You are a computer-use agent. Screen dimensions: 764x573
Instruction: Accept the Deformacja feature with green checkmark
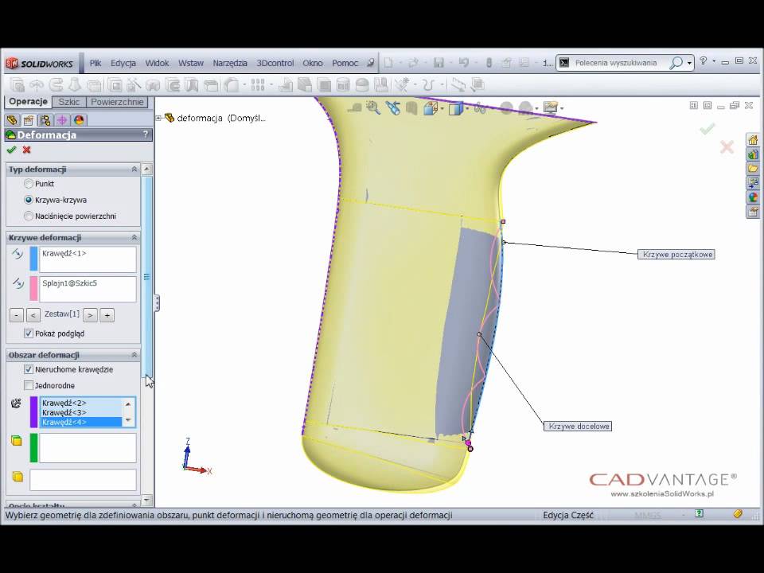11,150
